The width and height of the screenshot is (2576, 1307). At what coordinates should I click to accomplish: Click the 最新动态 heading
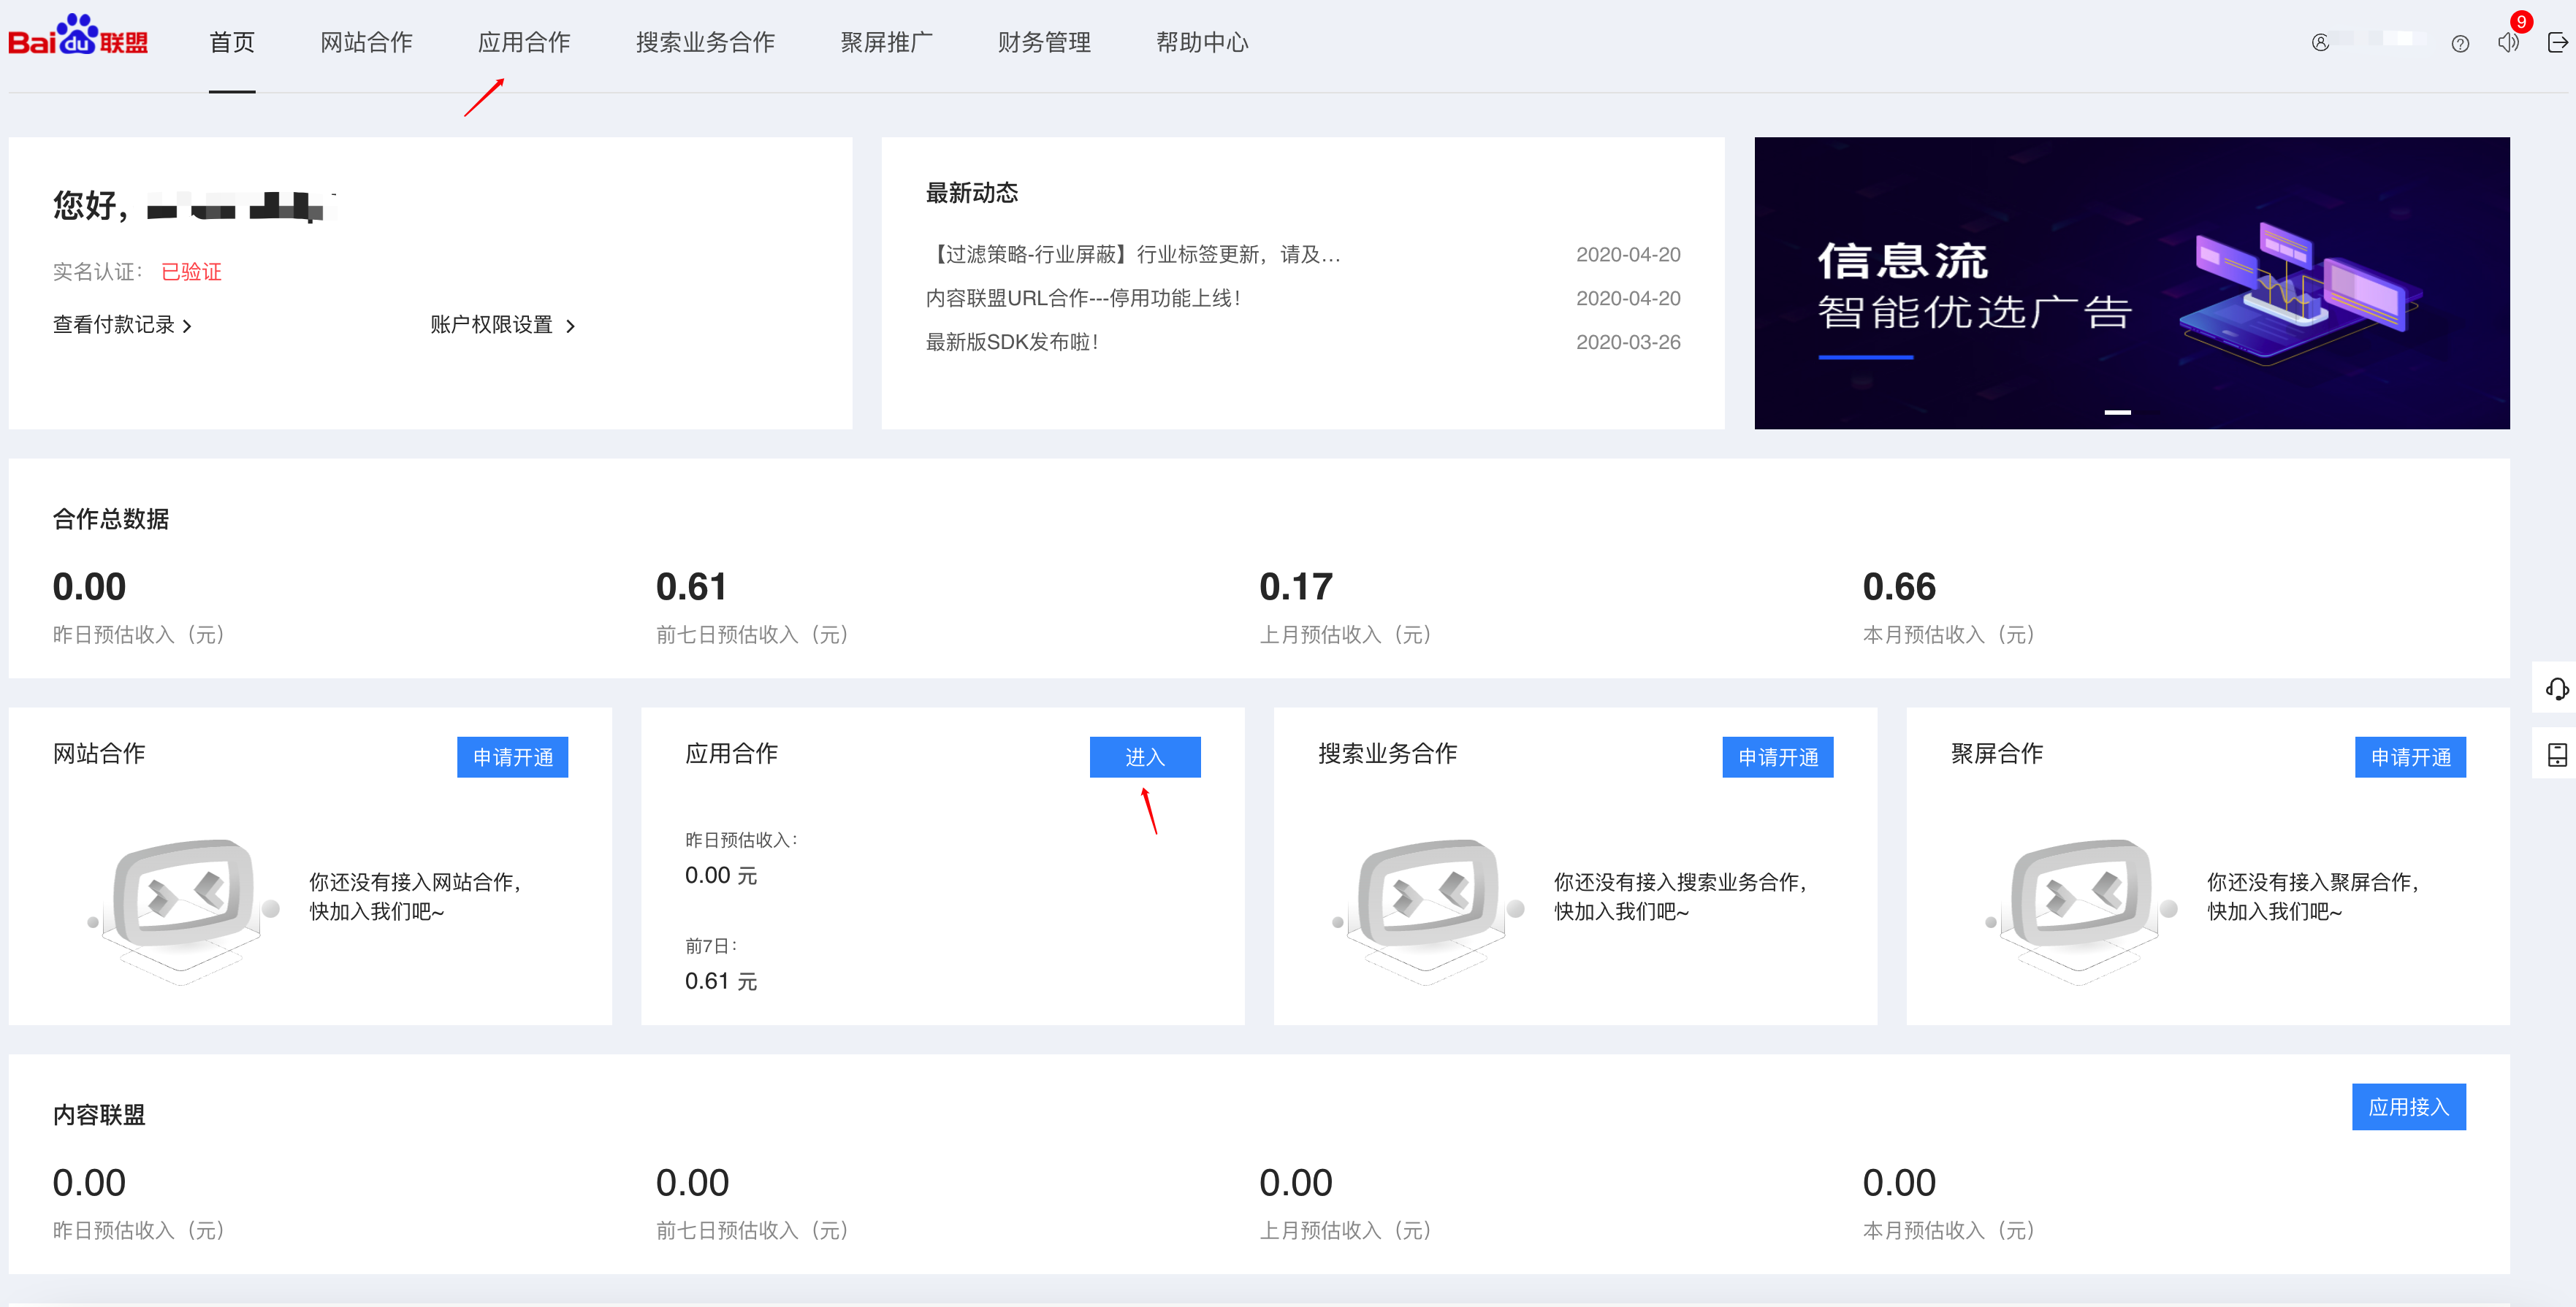pyautogui.click(x=972, y=193)
